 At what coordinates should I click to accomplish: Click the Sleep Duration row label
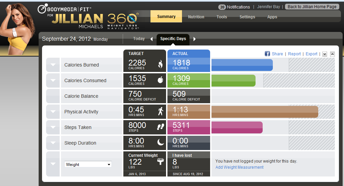pos(80,143)
